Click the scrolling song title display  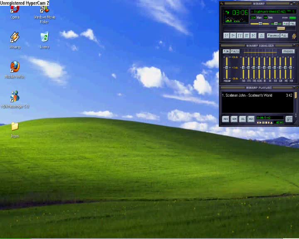tap(273, 12)
